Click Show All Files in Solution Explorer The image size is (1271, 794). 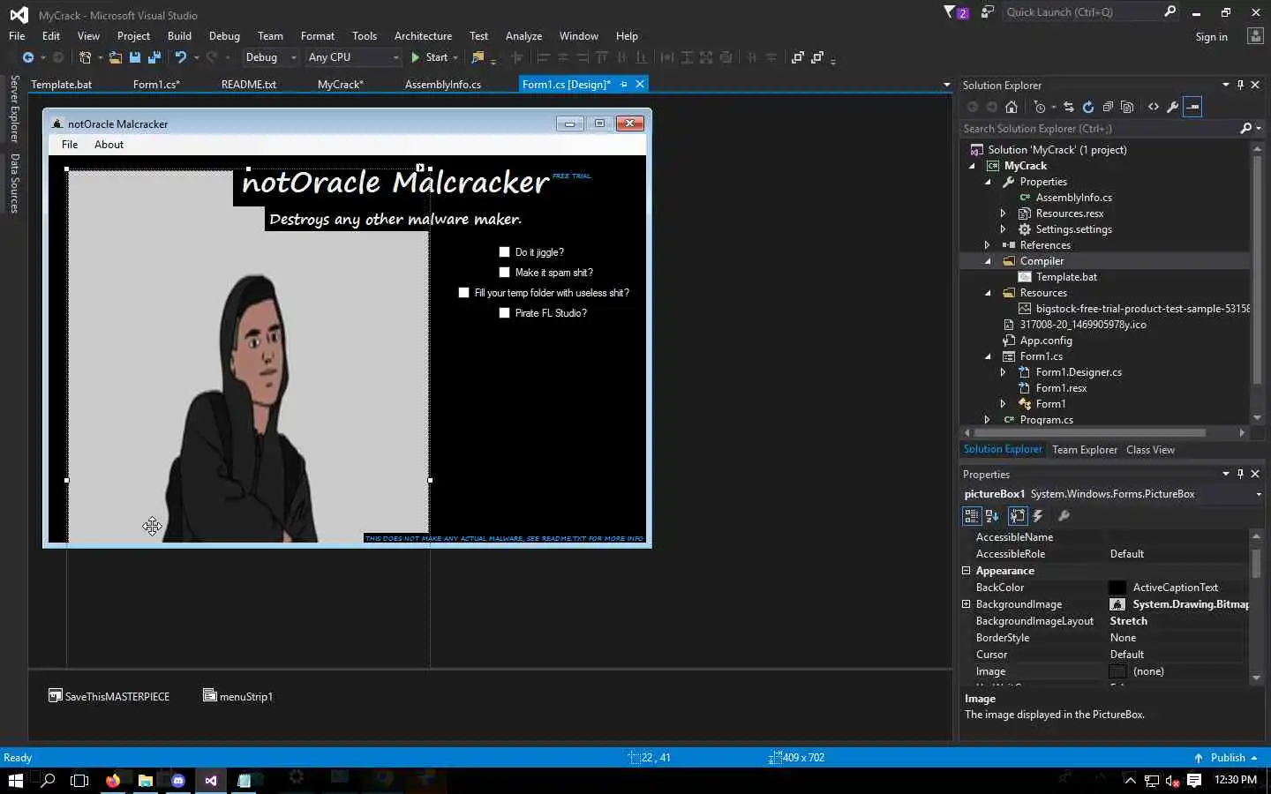[1127, 107]
